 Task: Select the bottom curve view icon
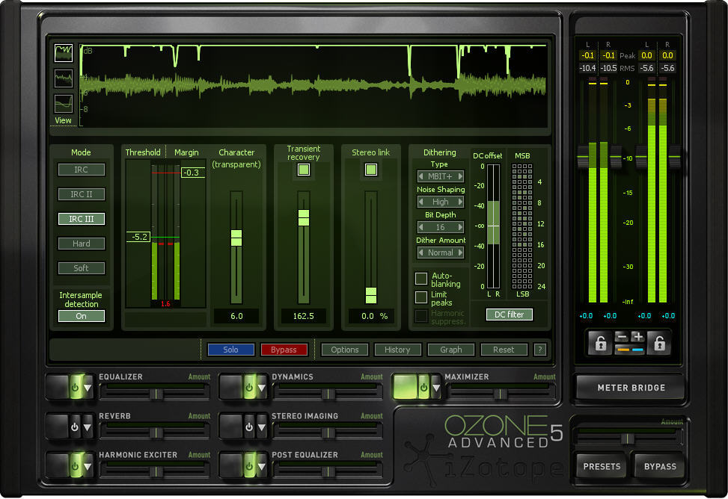tap(63, 103)
